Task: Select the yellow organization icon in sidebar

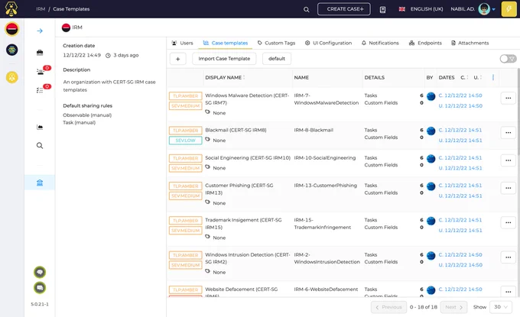Action: [x=12, y=77]
